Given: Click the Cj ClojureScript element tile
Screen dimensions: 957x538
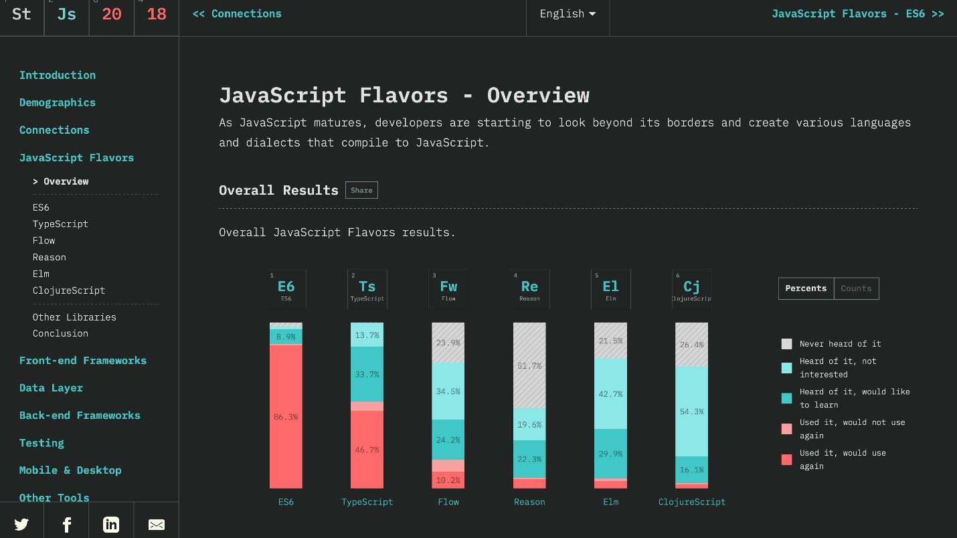Looking at the screenshot, I should (691, 289).
